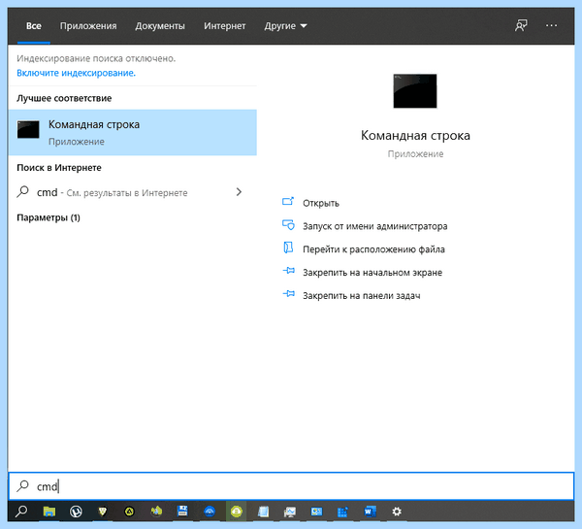Click the Командная строка title in the preview pane

415,135
